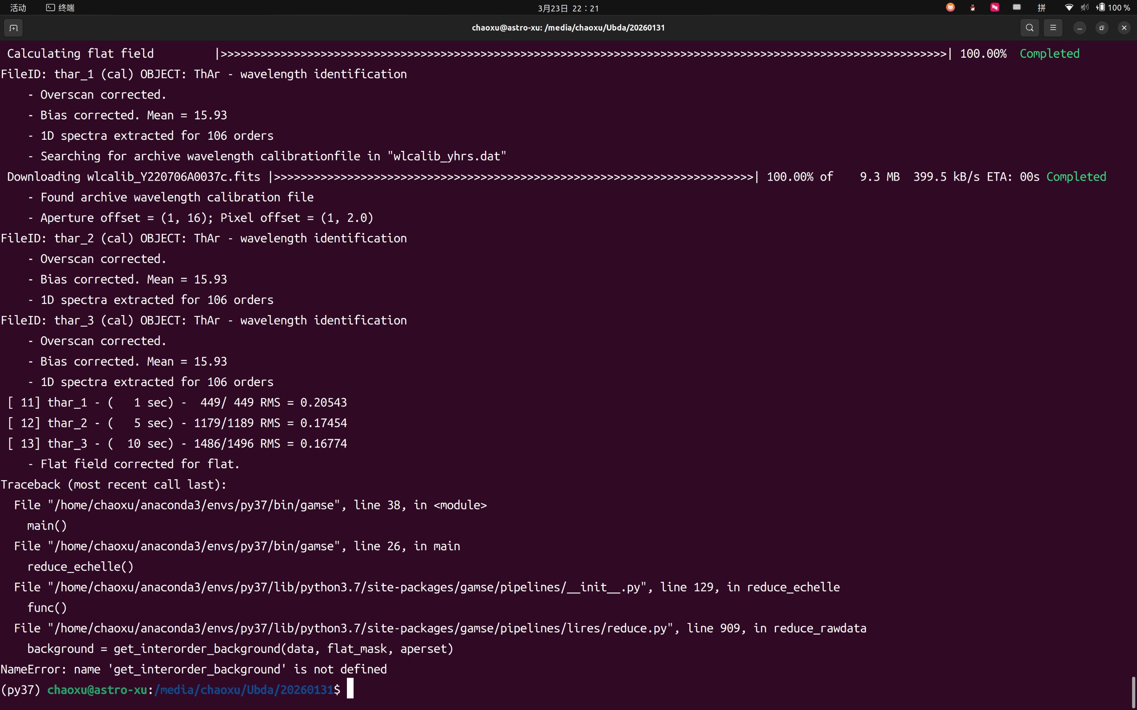Image resolution: width=1137 pixels, height=710 pixels.
Task: Open the terminal hamburger menu
Action: pos(1053,28)
